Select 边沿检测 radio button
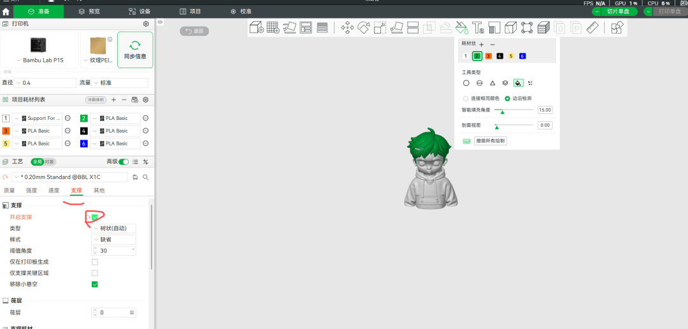Image resolution: width=688 pixels, height=329 pixels. (x=508, y=98)
